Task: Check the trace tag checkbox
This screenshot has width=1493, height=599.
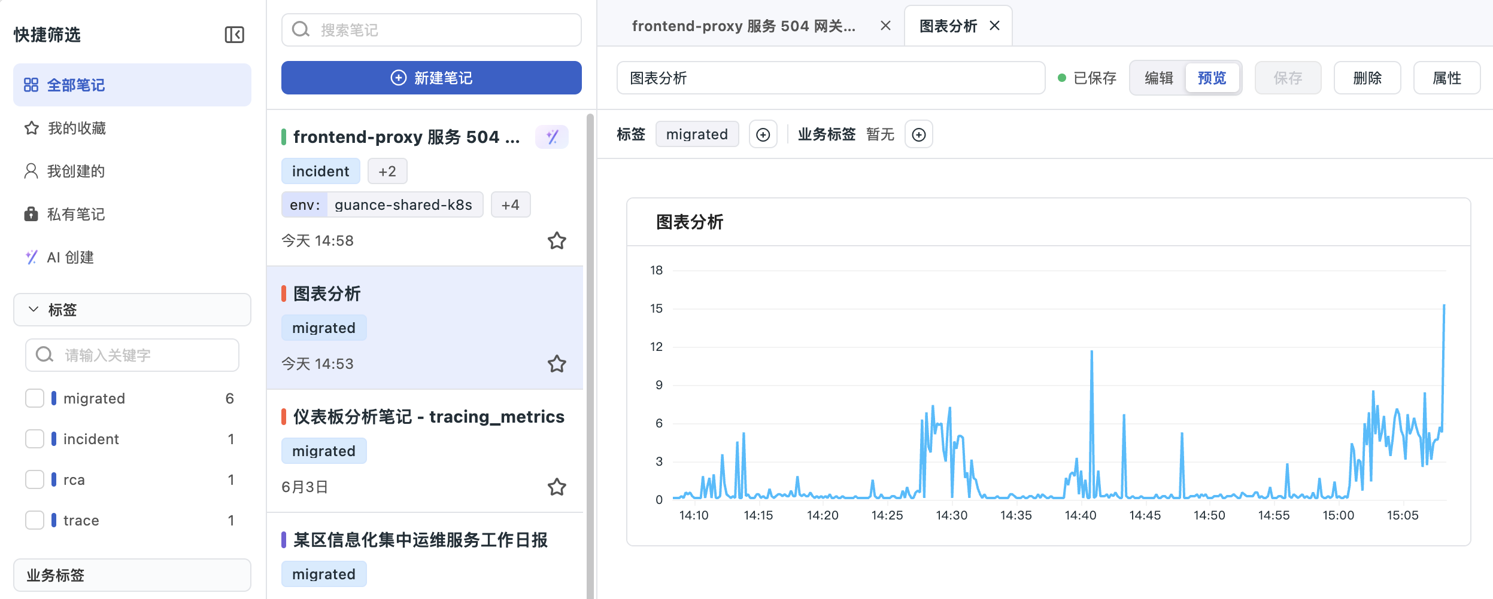Action: pyautogui.click(x=35, y=520)
